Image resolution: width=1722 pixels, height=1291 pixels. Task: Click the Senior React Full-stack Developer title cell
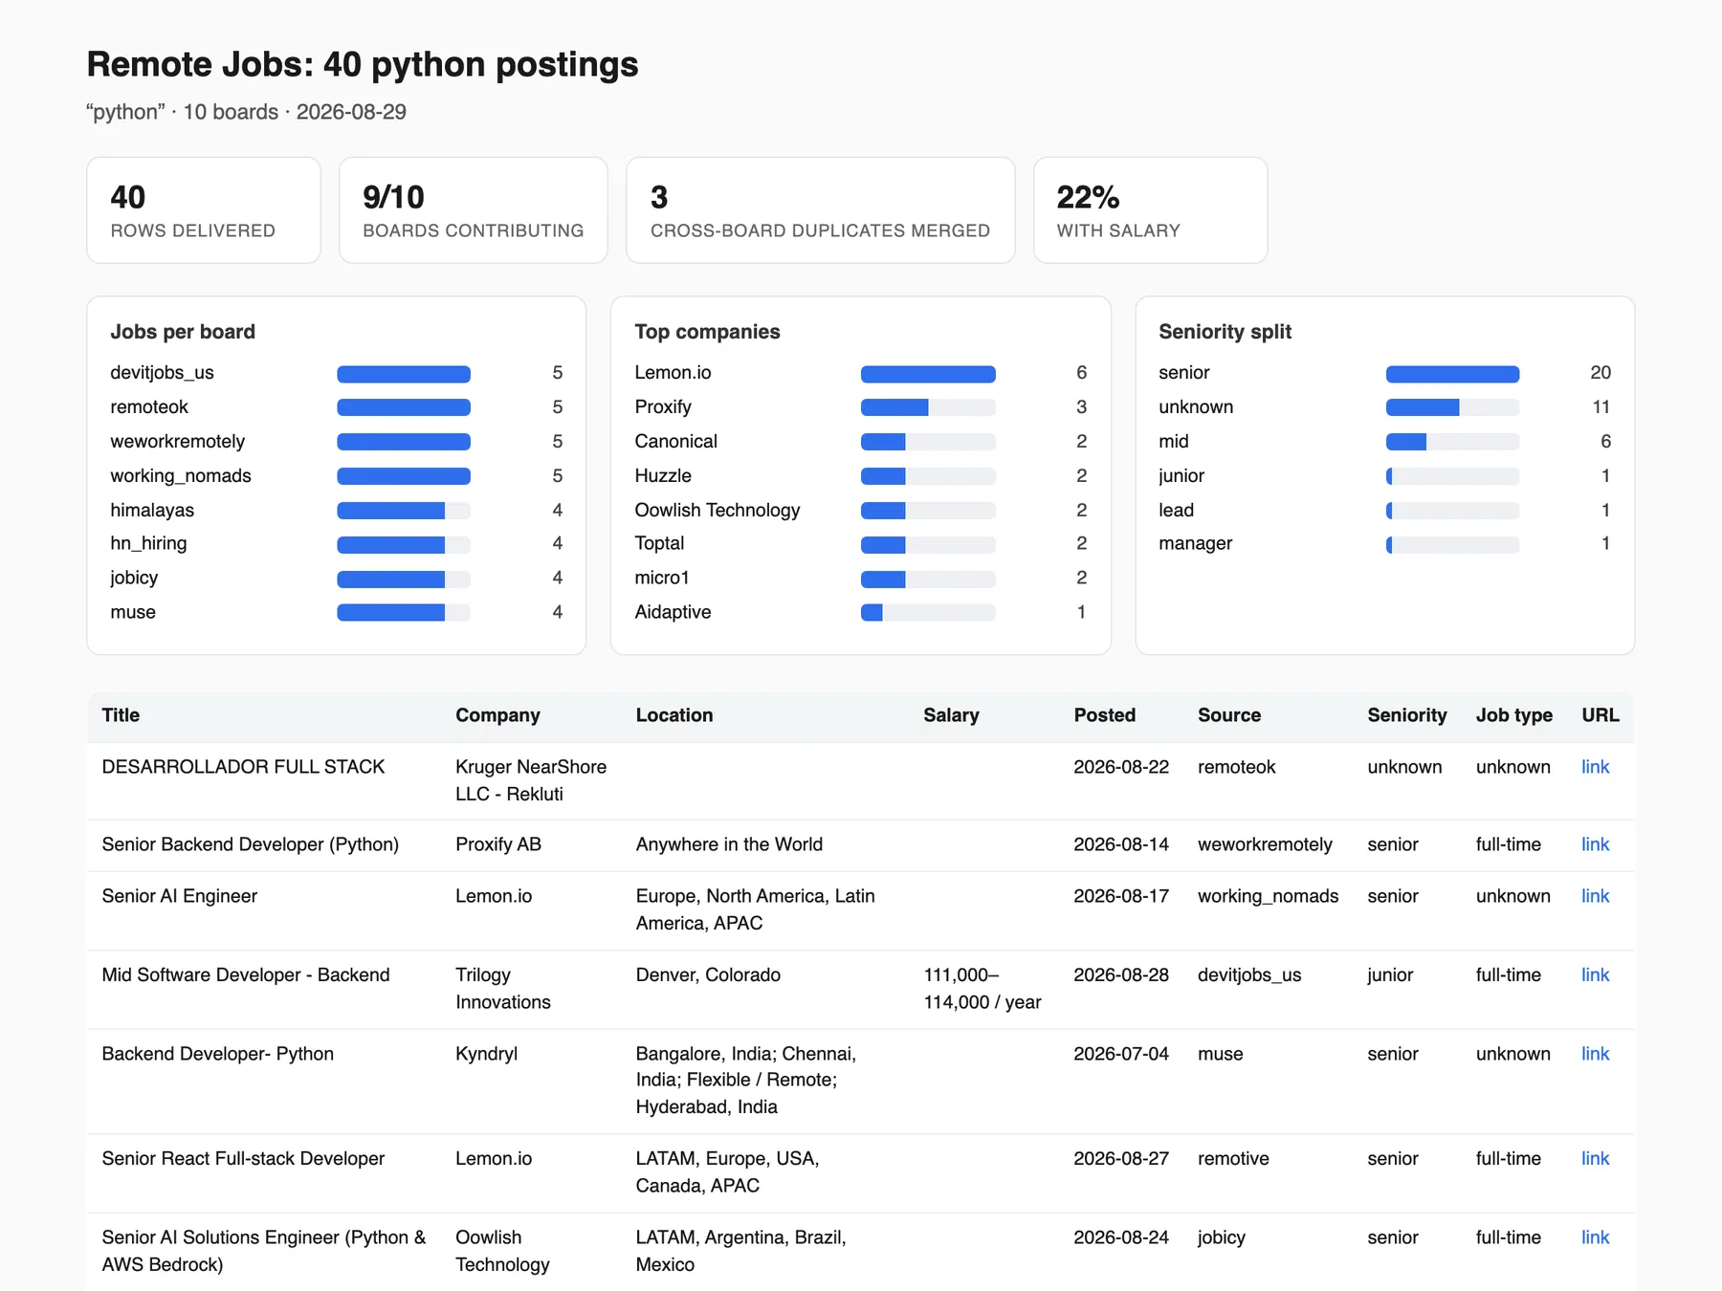click(243, 1158)
